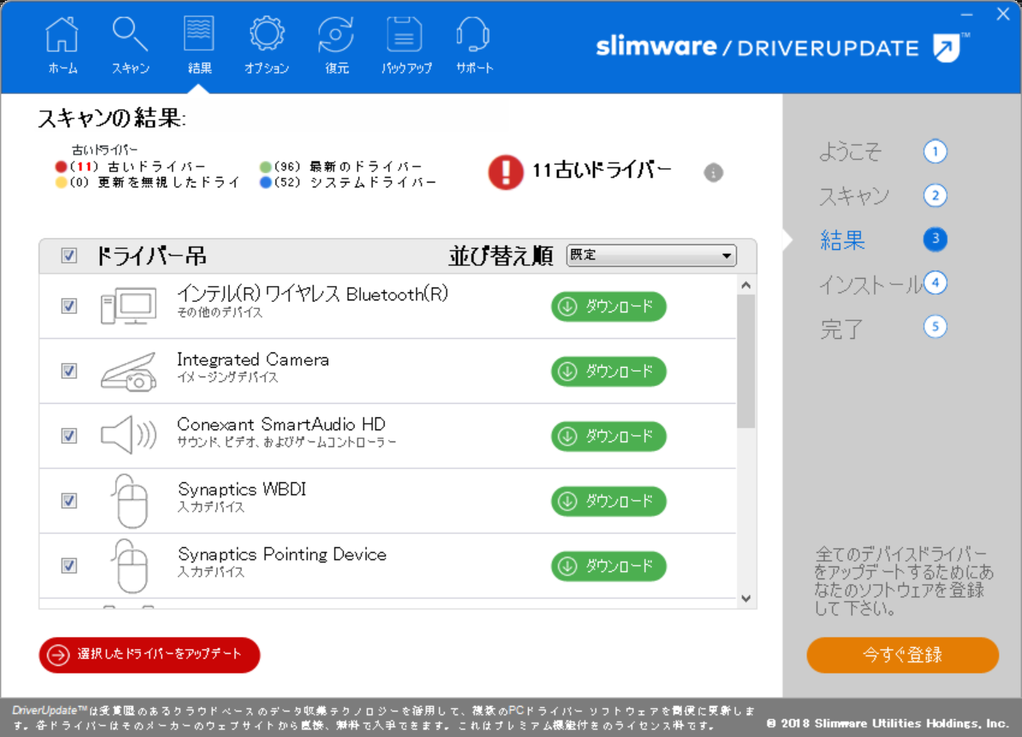
Task: Open the slimware DriverUpdate external link icon
Action: click(x=947, y=48)
